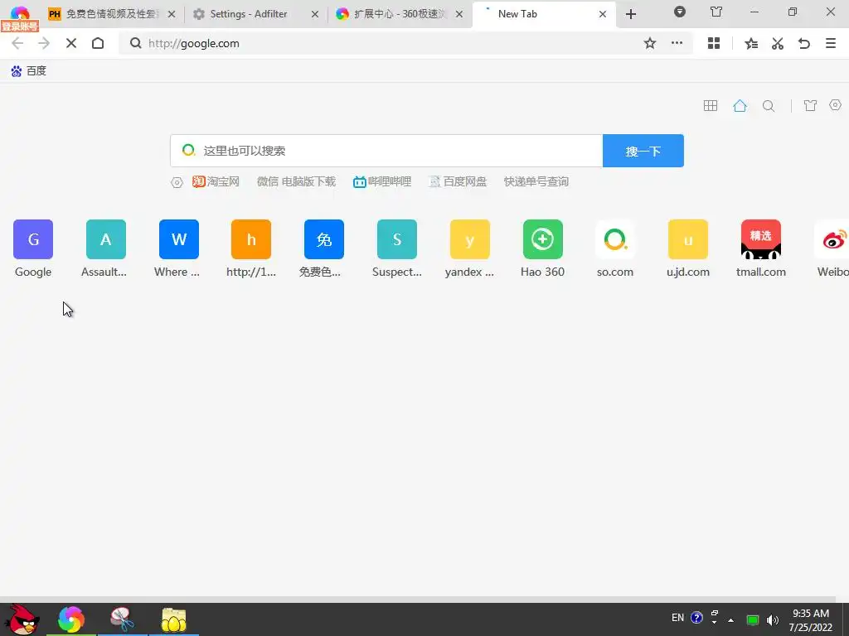Viewport: 849px width, 636px height.
Task: Open the volume speaker tray icon
Action: (x=773, y=619)
